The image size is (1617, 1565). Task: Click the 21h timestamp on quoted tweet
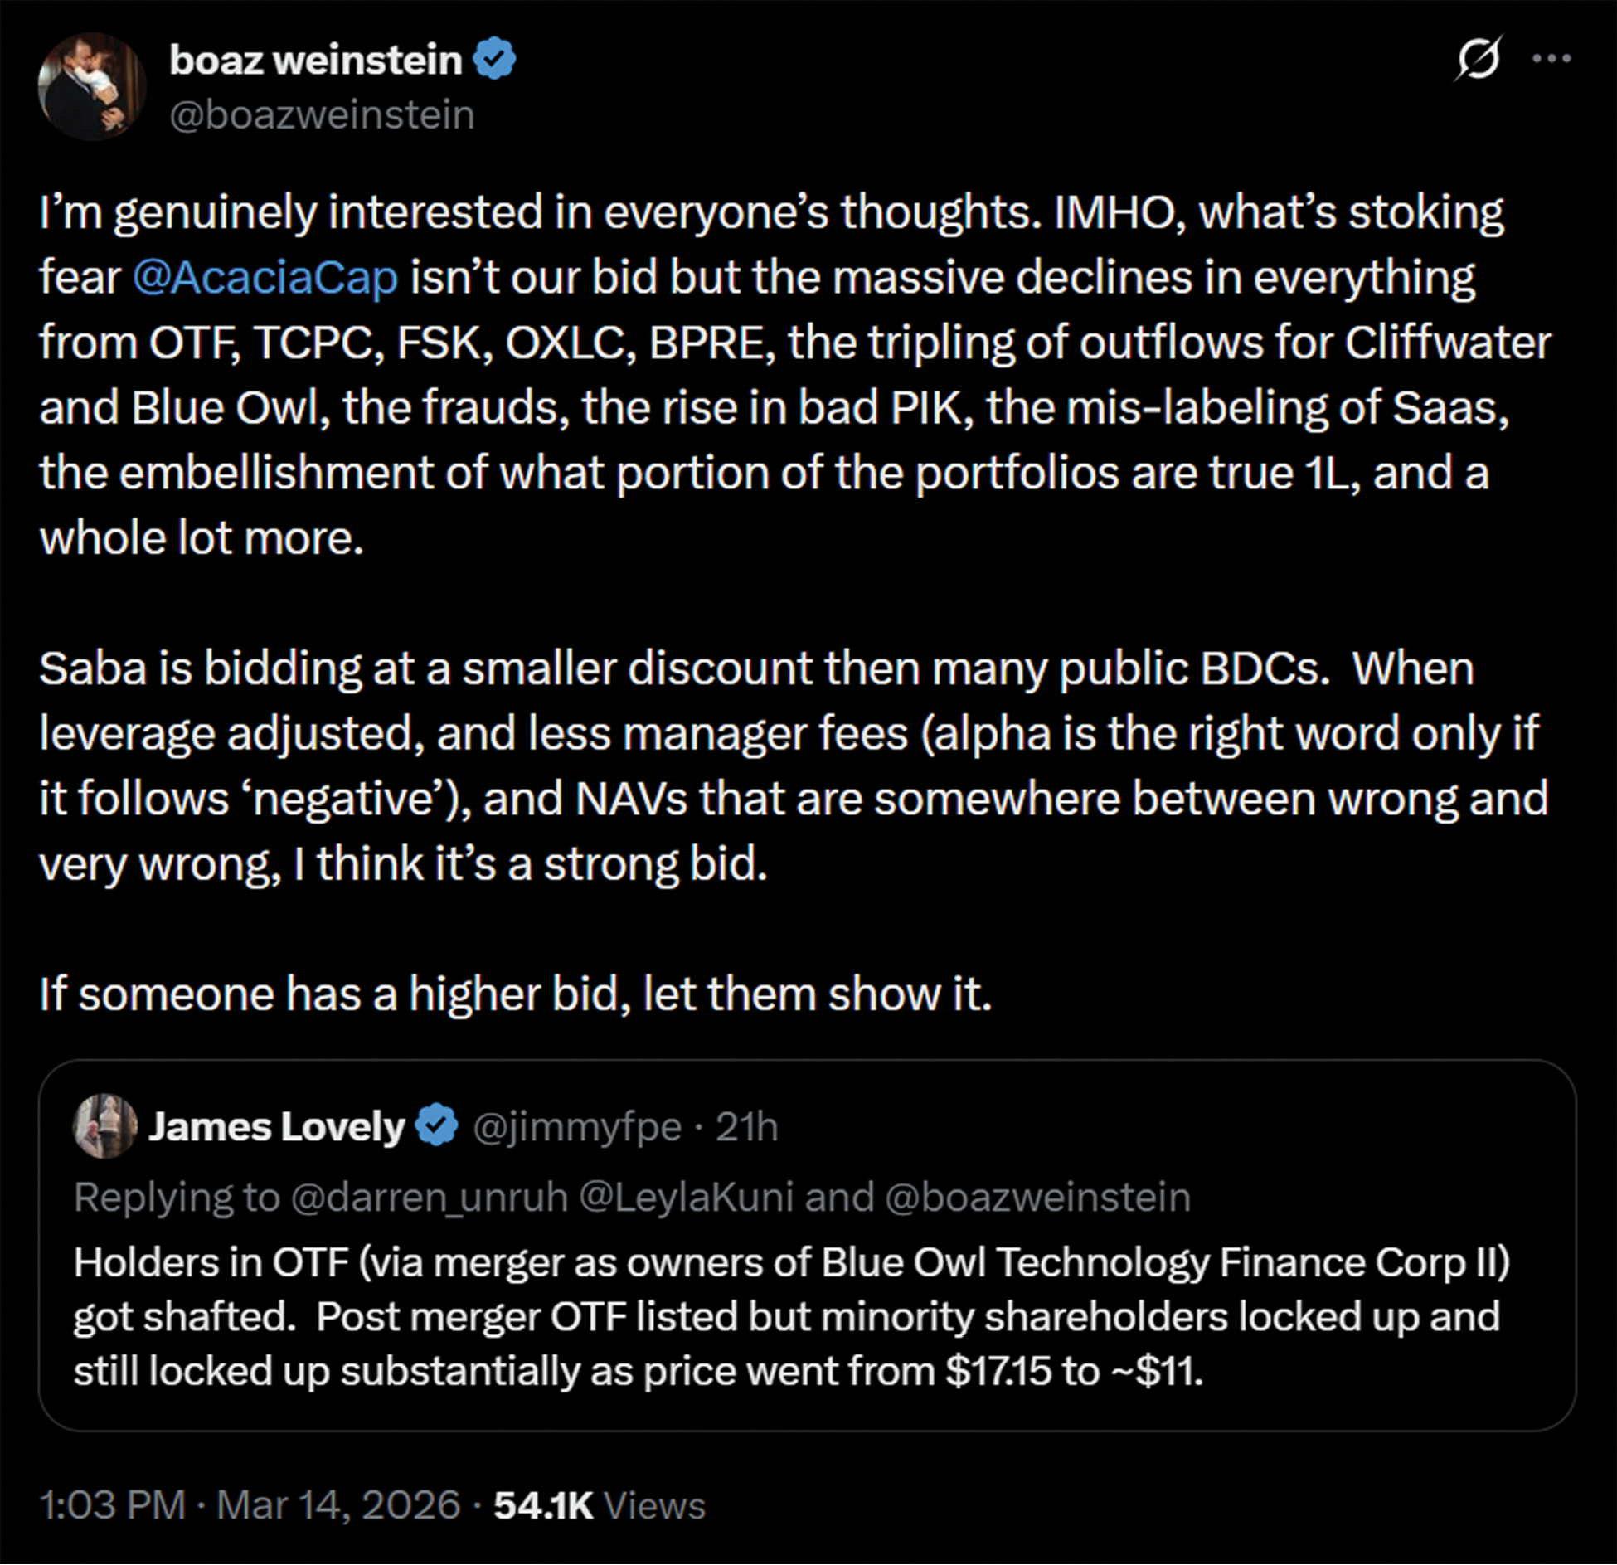click(x=746, y=1127)
